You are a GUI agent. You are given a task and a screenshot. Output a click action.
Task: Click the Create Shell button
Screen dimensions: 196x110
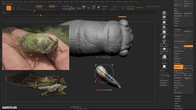178,78
